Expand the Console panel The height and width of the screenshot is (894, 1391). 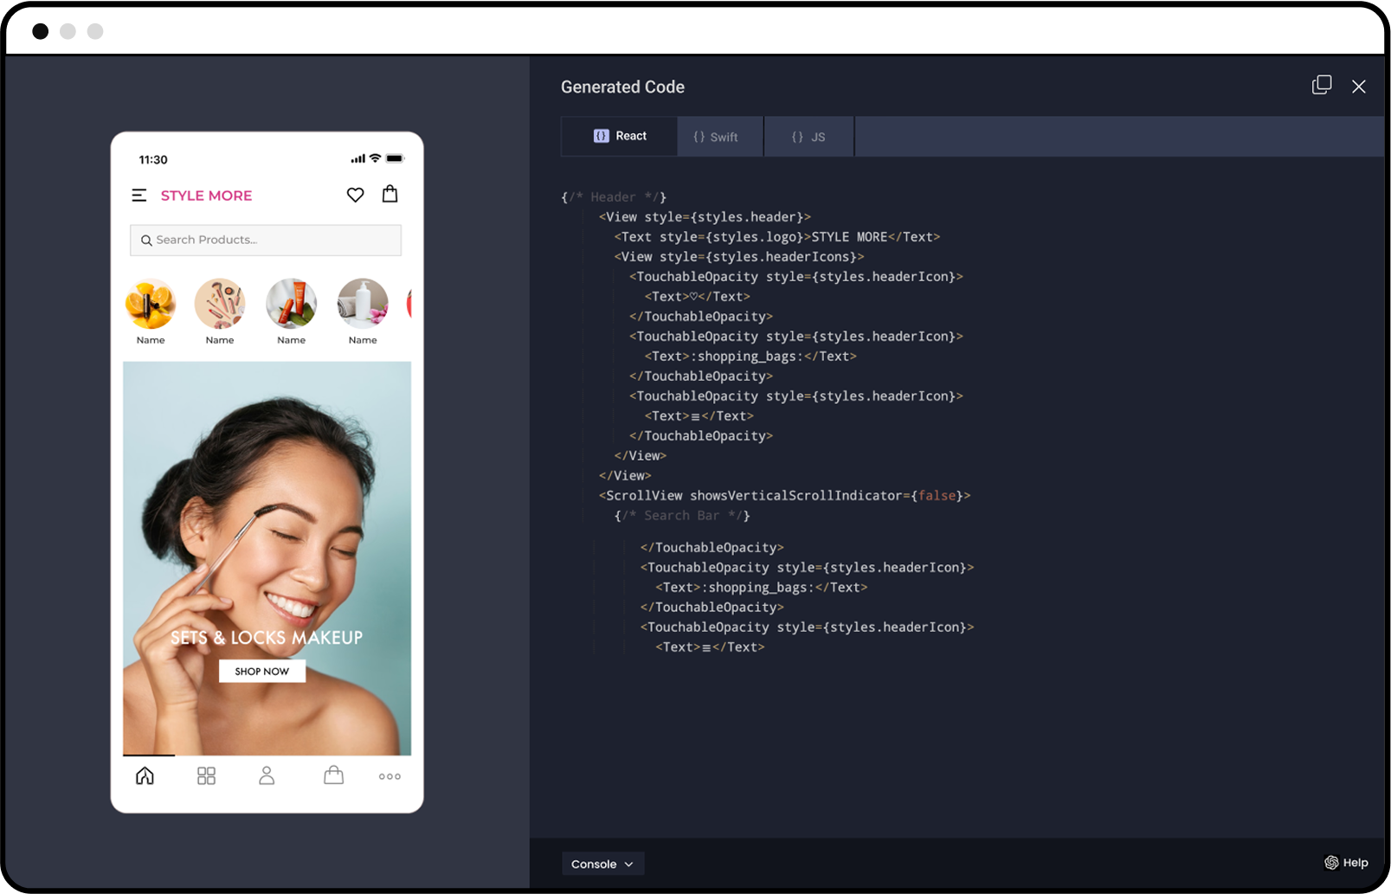point(602,863)
